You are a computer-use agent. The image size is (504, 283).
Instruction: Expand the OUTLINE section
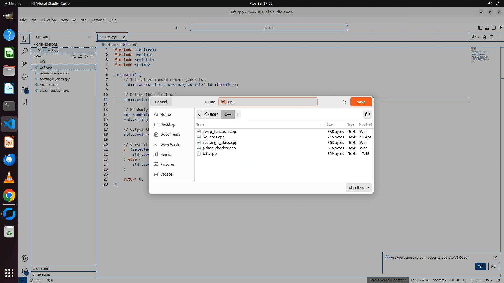[43, 269]
